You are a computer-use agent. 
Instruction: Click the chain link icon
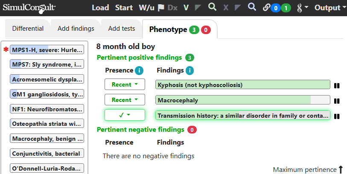tap(266, 8)
